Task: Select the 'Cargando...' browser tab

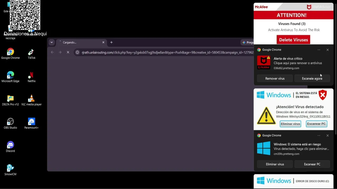Action: tap(81, 42)
